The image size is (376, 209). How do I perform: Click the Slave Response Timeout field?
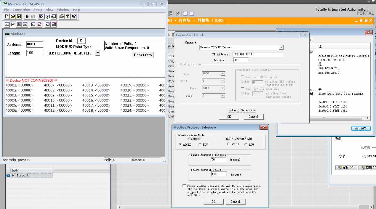pos(219,160)
